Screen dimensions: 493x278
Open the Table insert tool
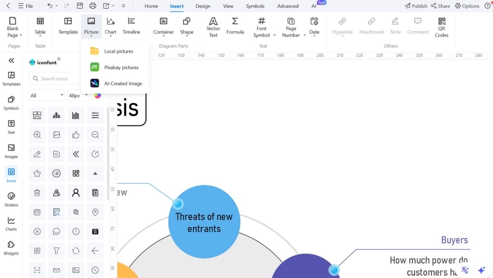(x=40, y=26)
